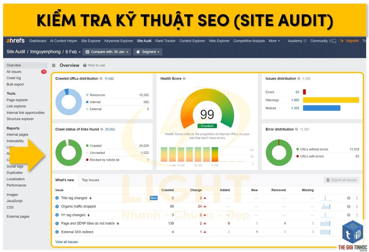Click info icon for Title tag changed

point(57,198)
